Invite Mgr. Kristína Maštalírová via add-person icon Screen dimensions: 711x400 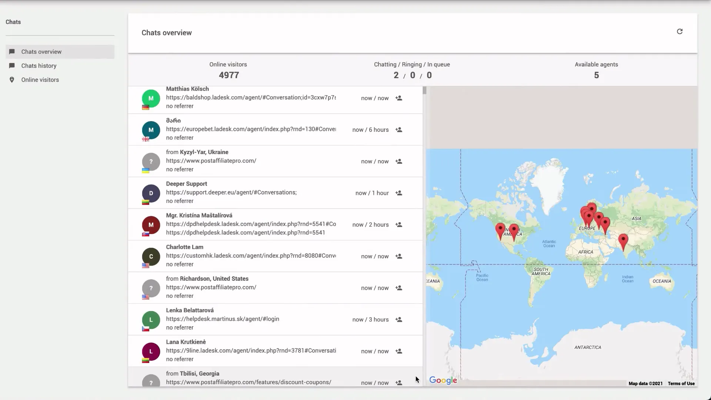tap(399, 225)
